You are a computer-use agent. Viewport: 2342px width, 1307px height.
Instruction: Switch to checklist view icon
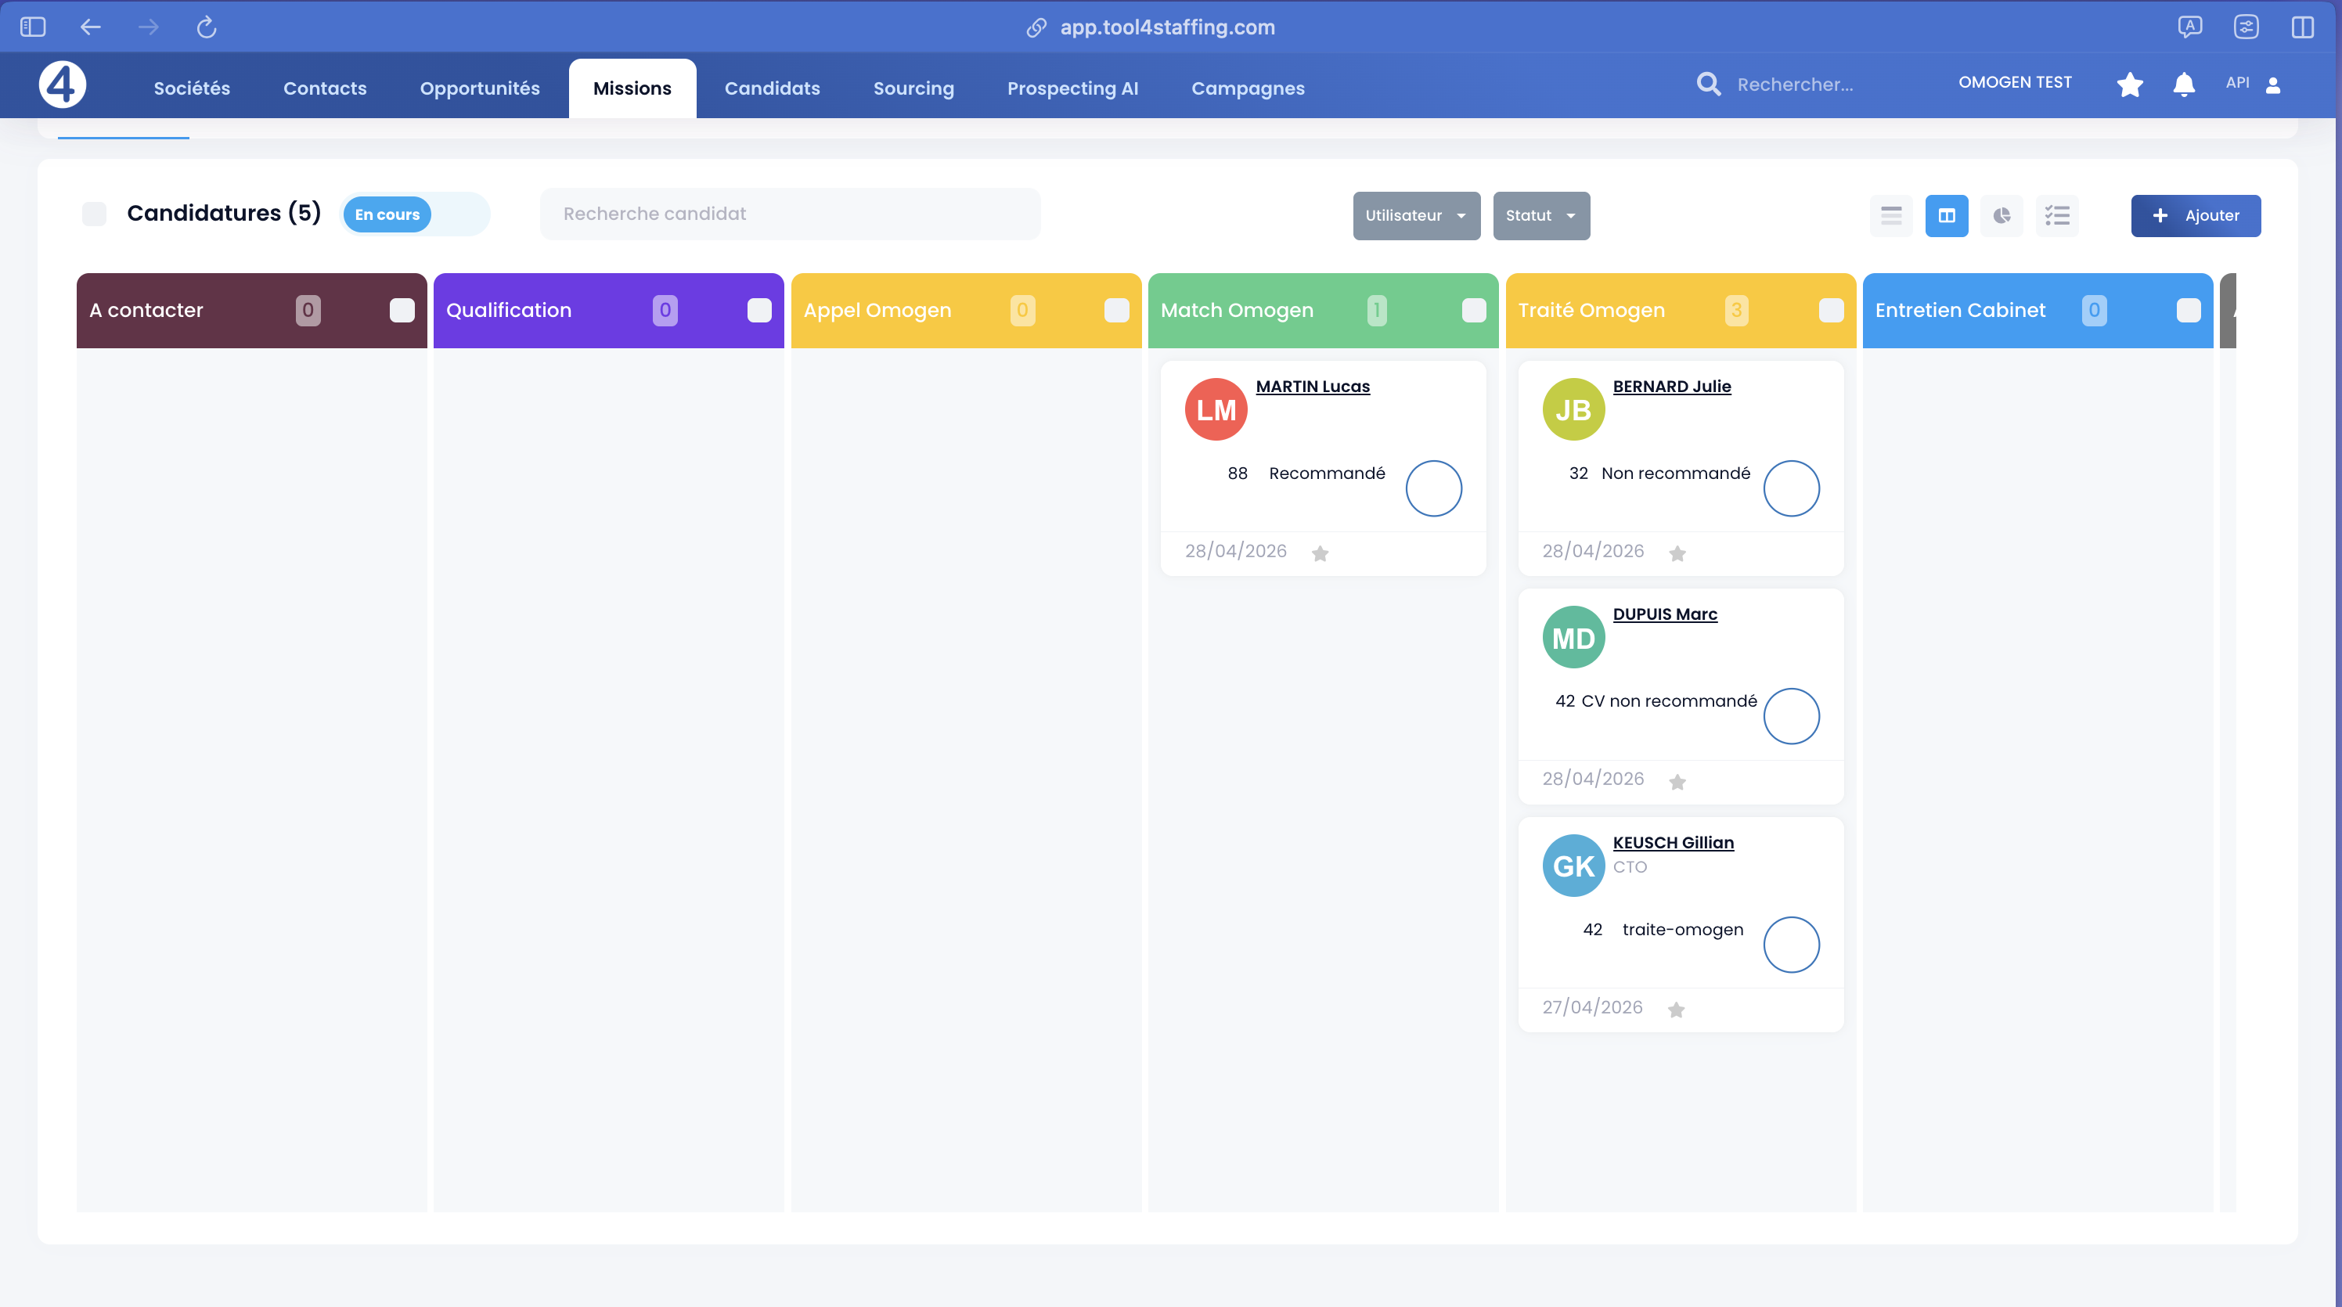2057,215
